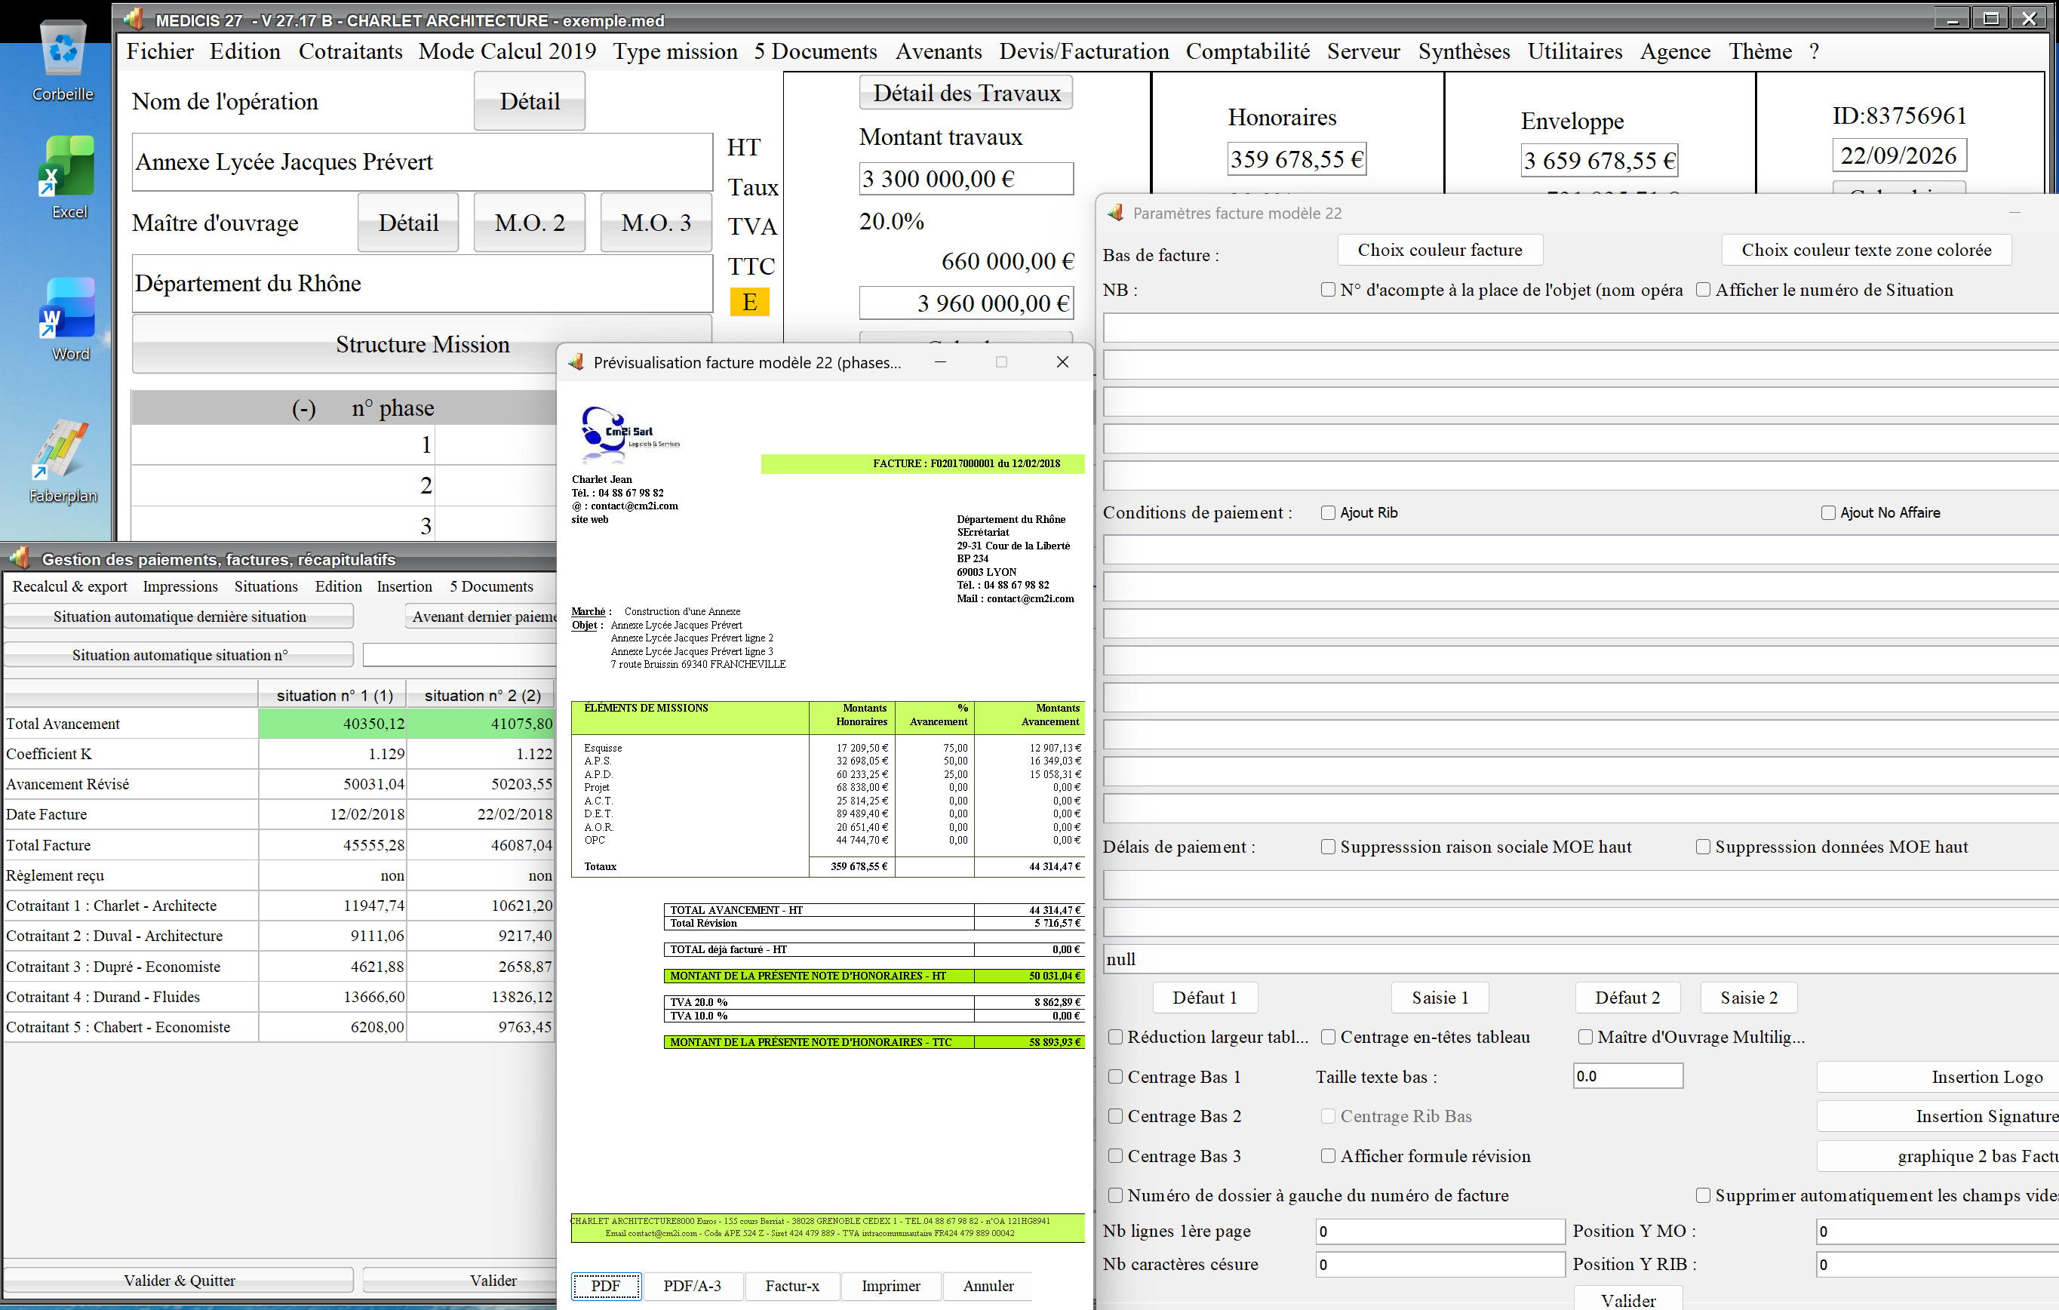
Task: Open the Faberplan desktop shortcut
Action: coord(60,450)
